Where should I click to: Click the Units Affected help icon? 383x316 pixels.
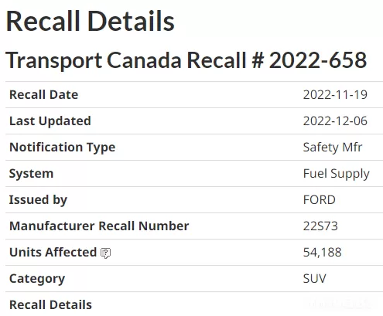coord(105,253)
